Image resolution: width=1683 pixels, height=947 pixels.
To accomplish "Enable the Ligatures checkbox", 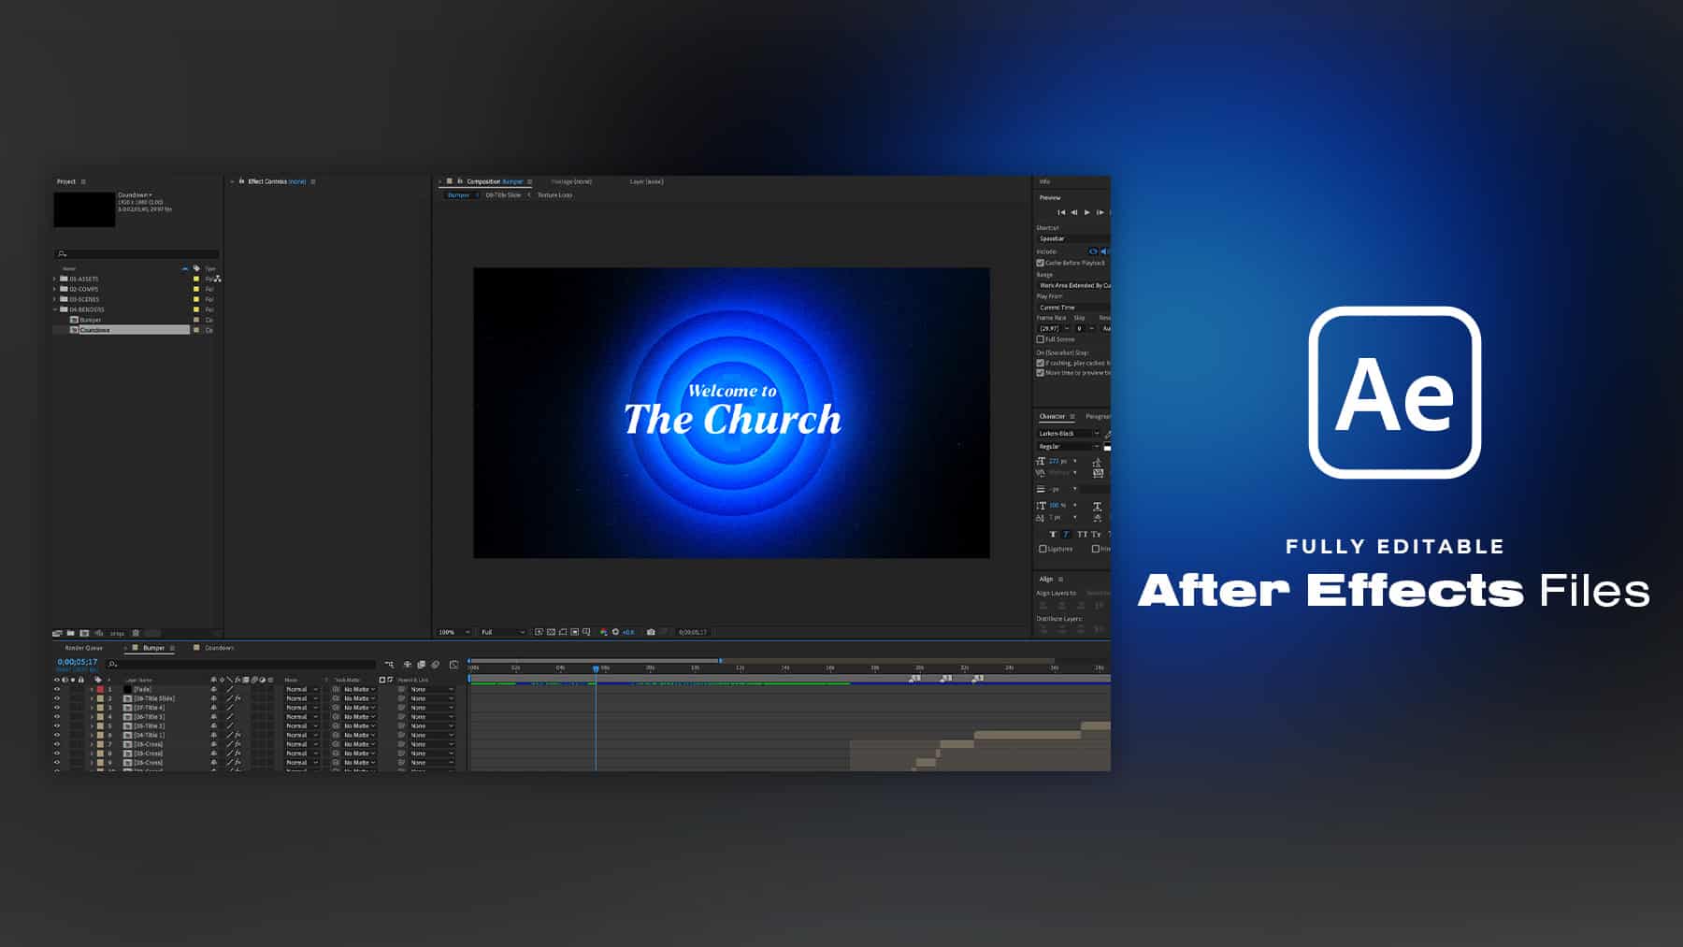I will 1043,549.
